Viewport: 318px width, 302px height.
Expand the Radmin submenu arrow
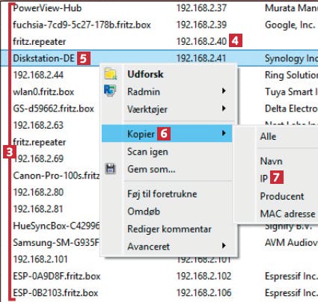224,91
